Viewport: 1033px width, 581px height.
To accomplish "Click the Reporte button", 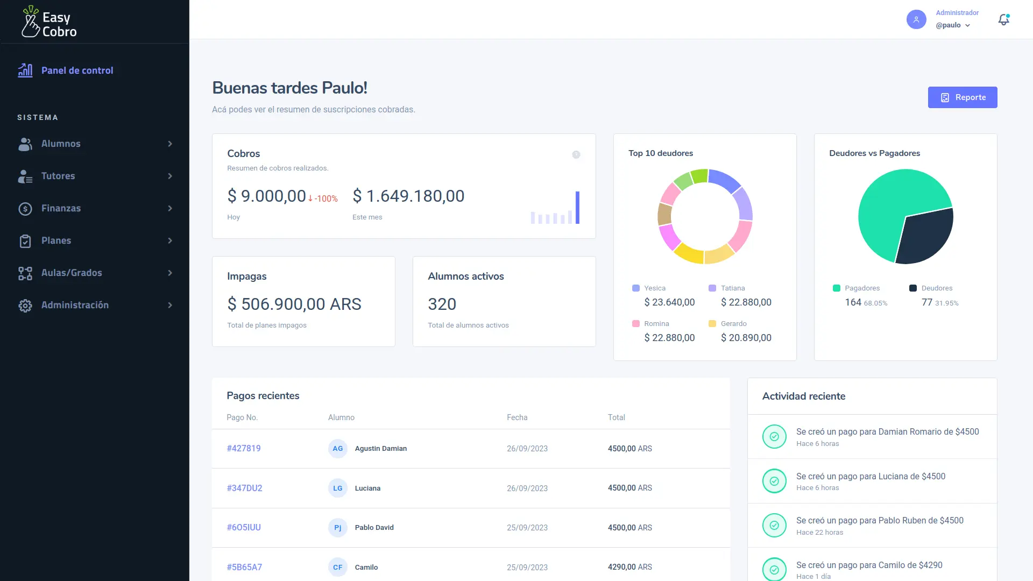I will tap(963, 97).
